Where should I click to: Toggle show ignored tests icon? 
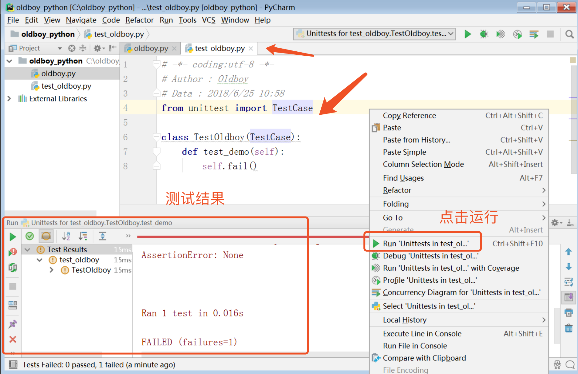(x=46, y=236)
